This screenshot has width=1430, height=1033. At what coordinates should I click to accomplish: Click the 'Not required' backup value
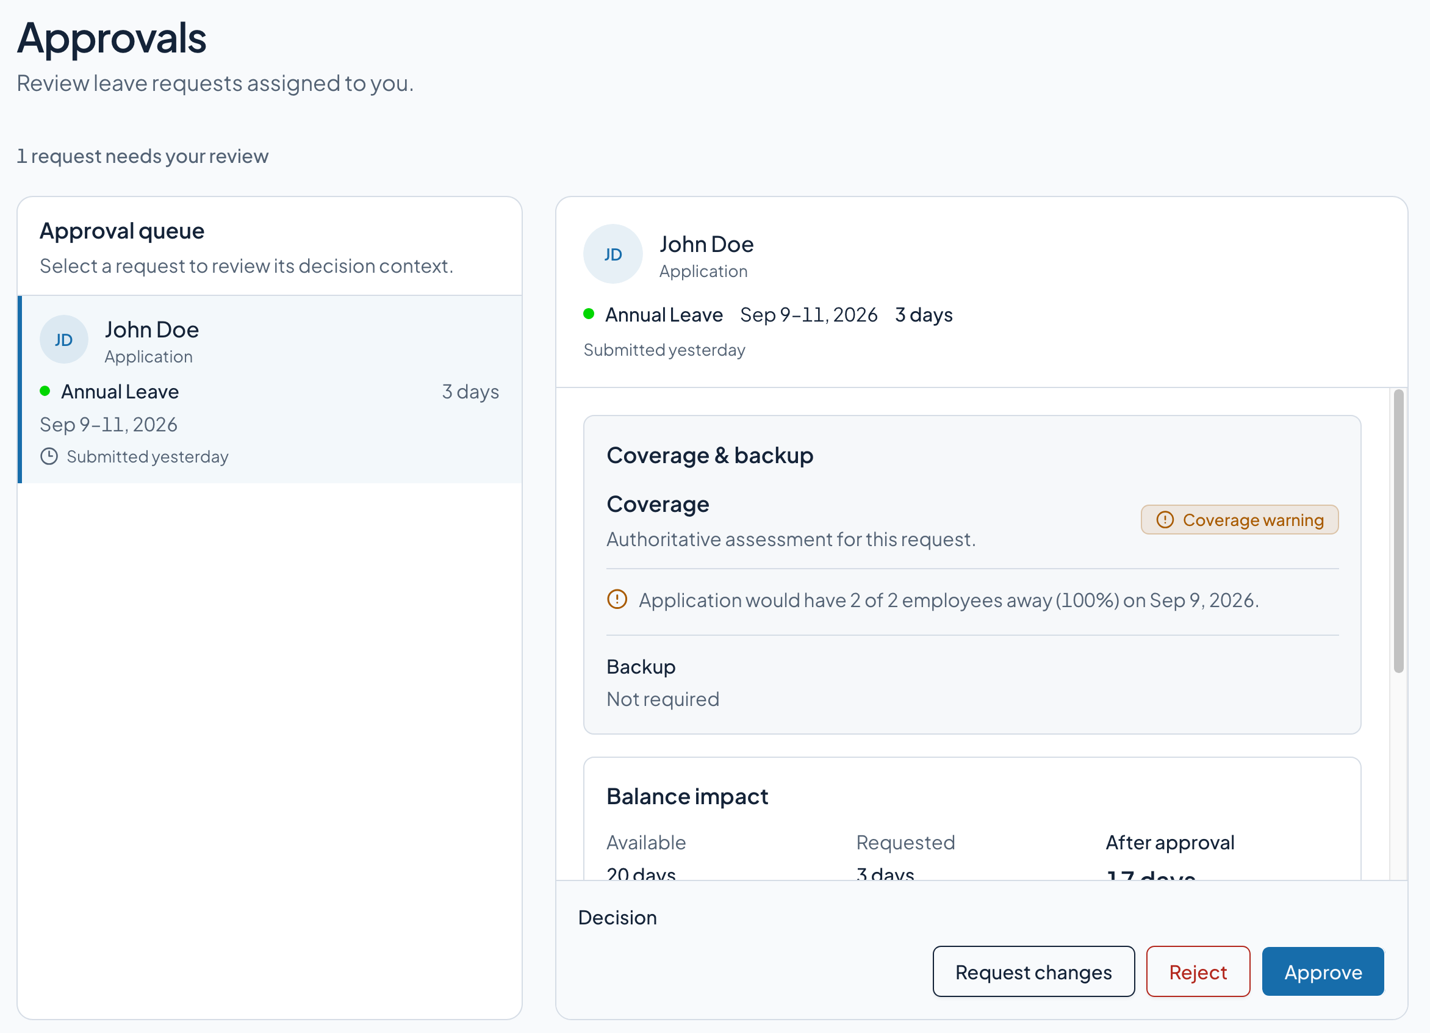coord(663,699)
